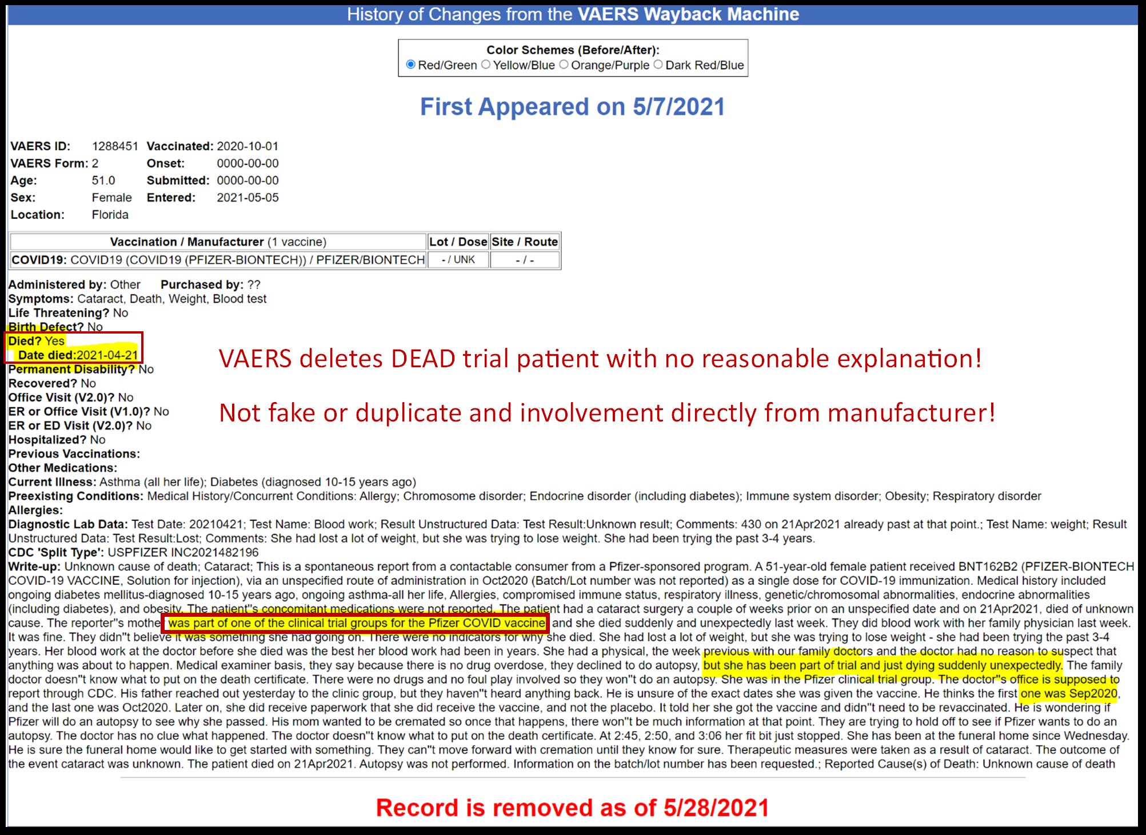Select the Red/Green color scheme
The height and width of the screenshot is (835, 1146).
click(410, 65)
